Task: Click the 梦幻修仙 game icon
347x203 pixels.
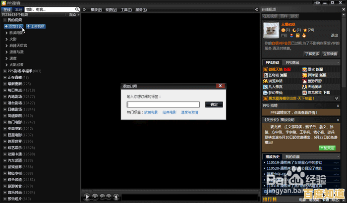Action: (x=265, y=93)
